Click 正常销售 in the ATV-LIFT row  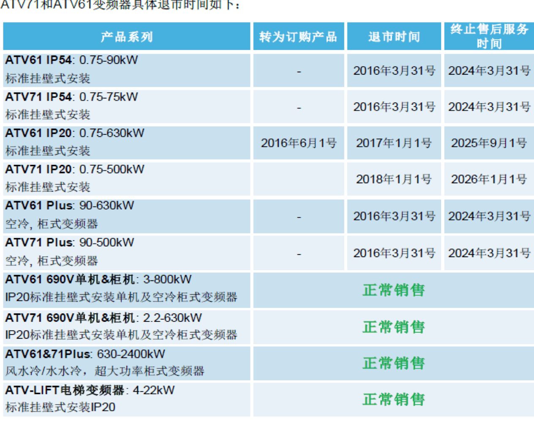pyautogui.click(x=394, y=400)
